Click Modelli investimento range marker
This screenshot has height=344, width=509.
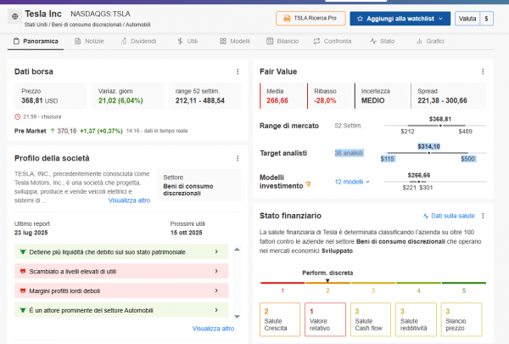pyautogui.click(x=419, y=182)
